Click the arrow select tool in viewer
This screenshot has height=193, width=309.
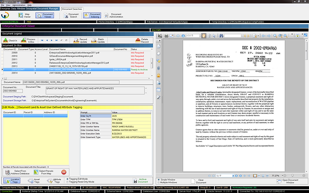[214, 36]
